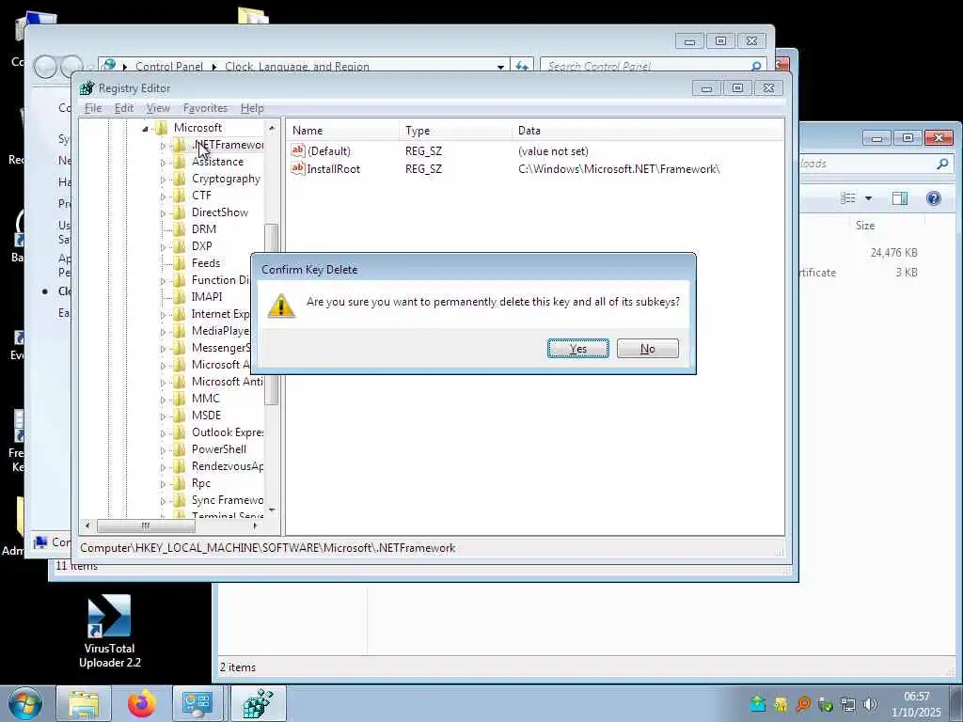Screen dimensions: 963x722
Task: Select the RendezvousApps key
Action: (x=228, y=466)
